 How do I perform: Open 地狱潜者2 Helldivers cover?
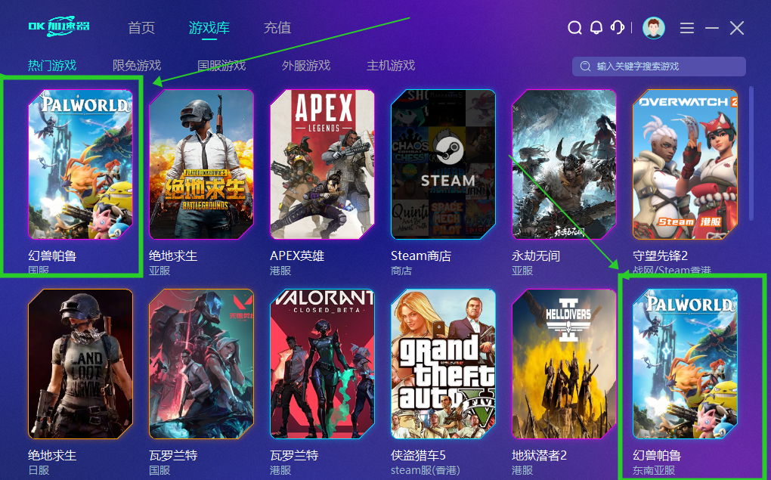point(564,364)
